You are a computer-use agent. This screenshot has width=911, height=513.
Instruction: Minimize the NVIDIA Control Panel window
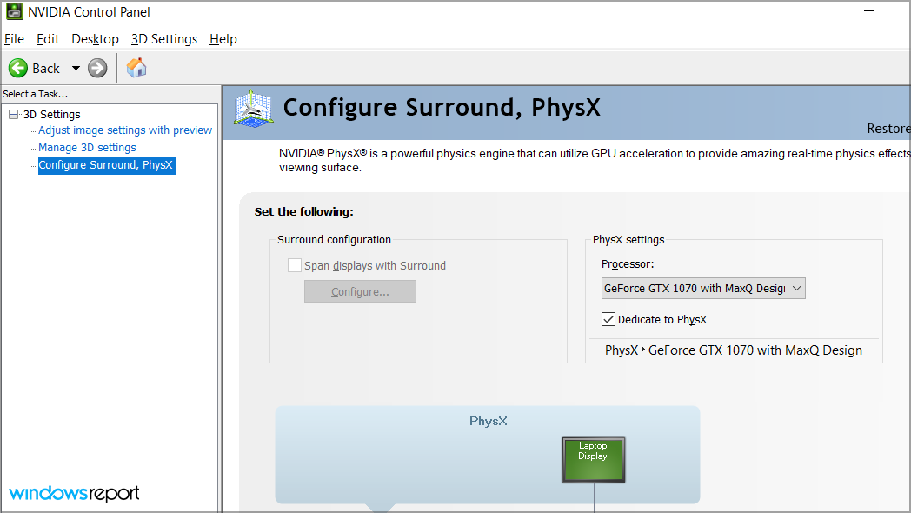pos(869,11)
